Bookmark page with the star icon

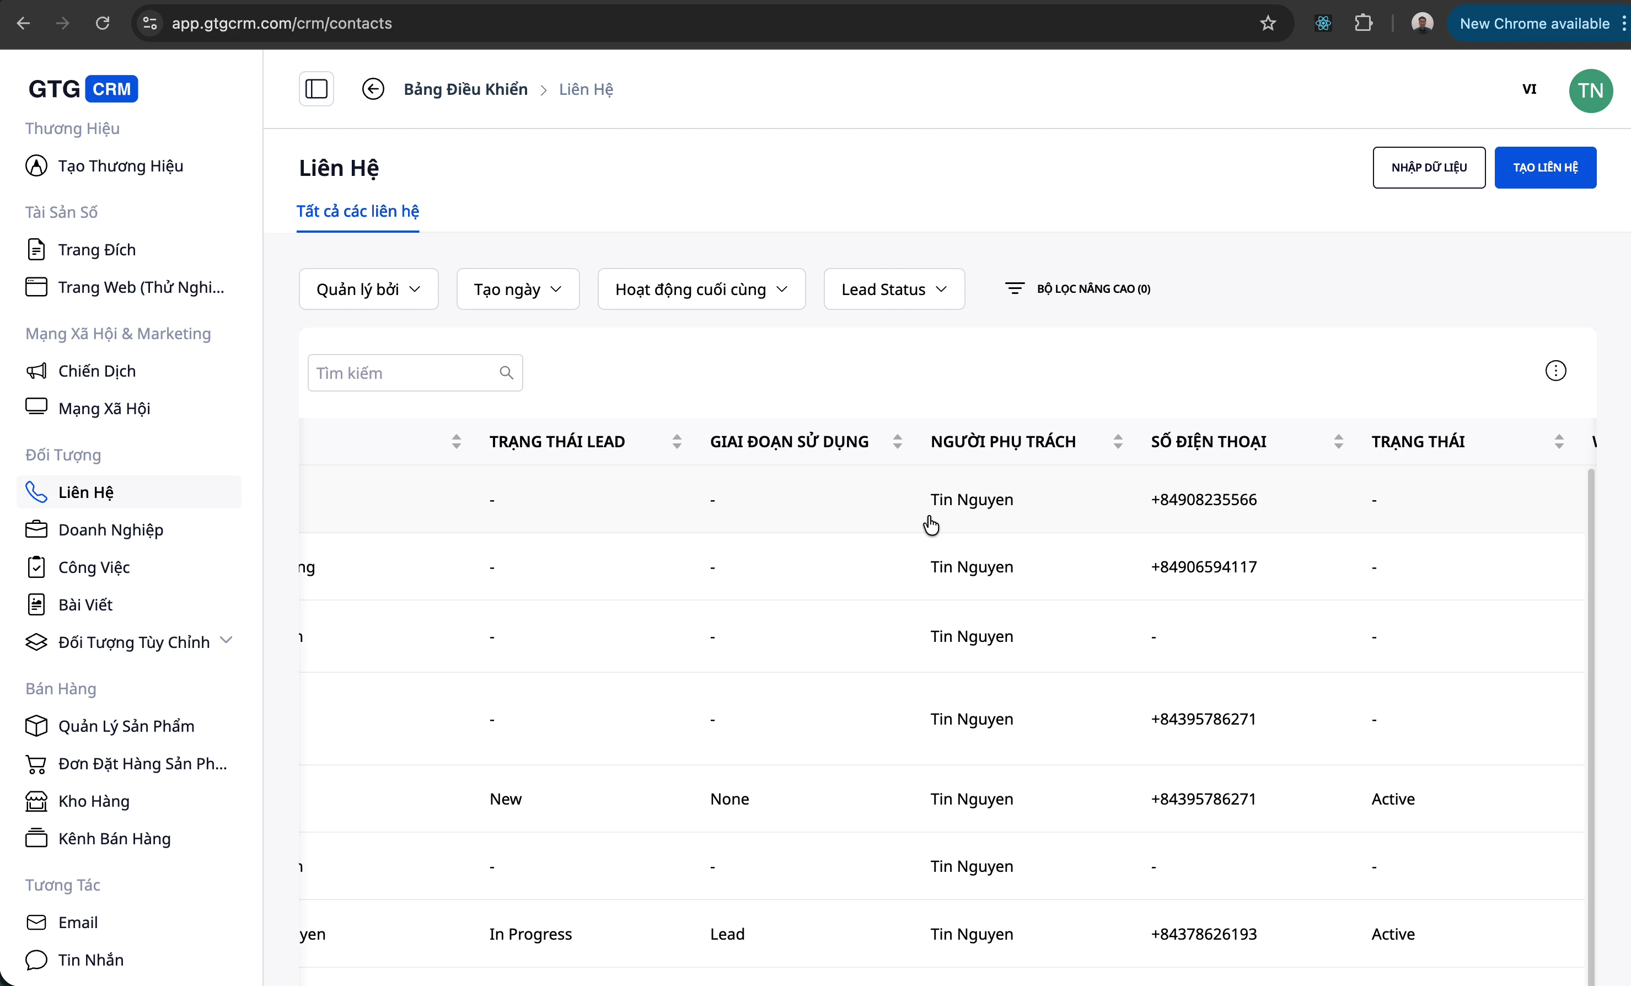[x=1268, y=23]
